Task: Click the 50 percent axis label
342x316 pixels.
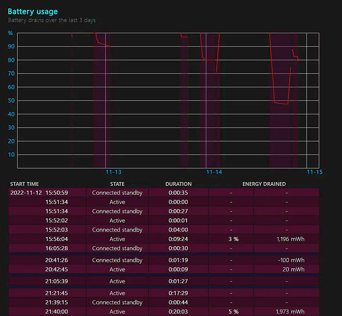Action: point(11,101)
